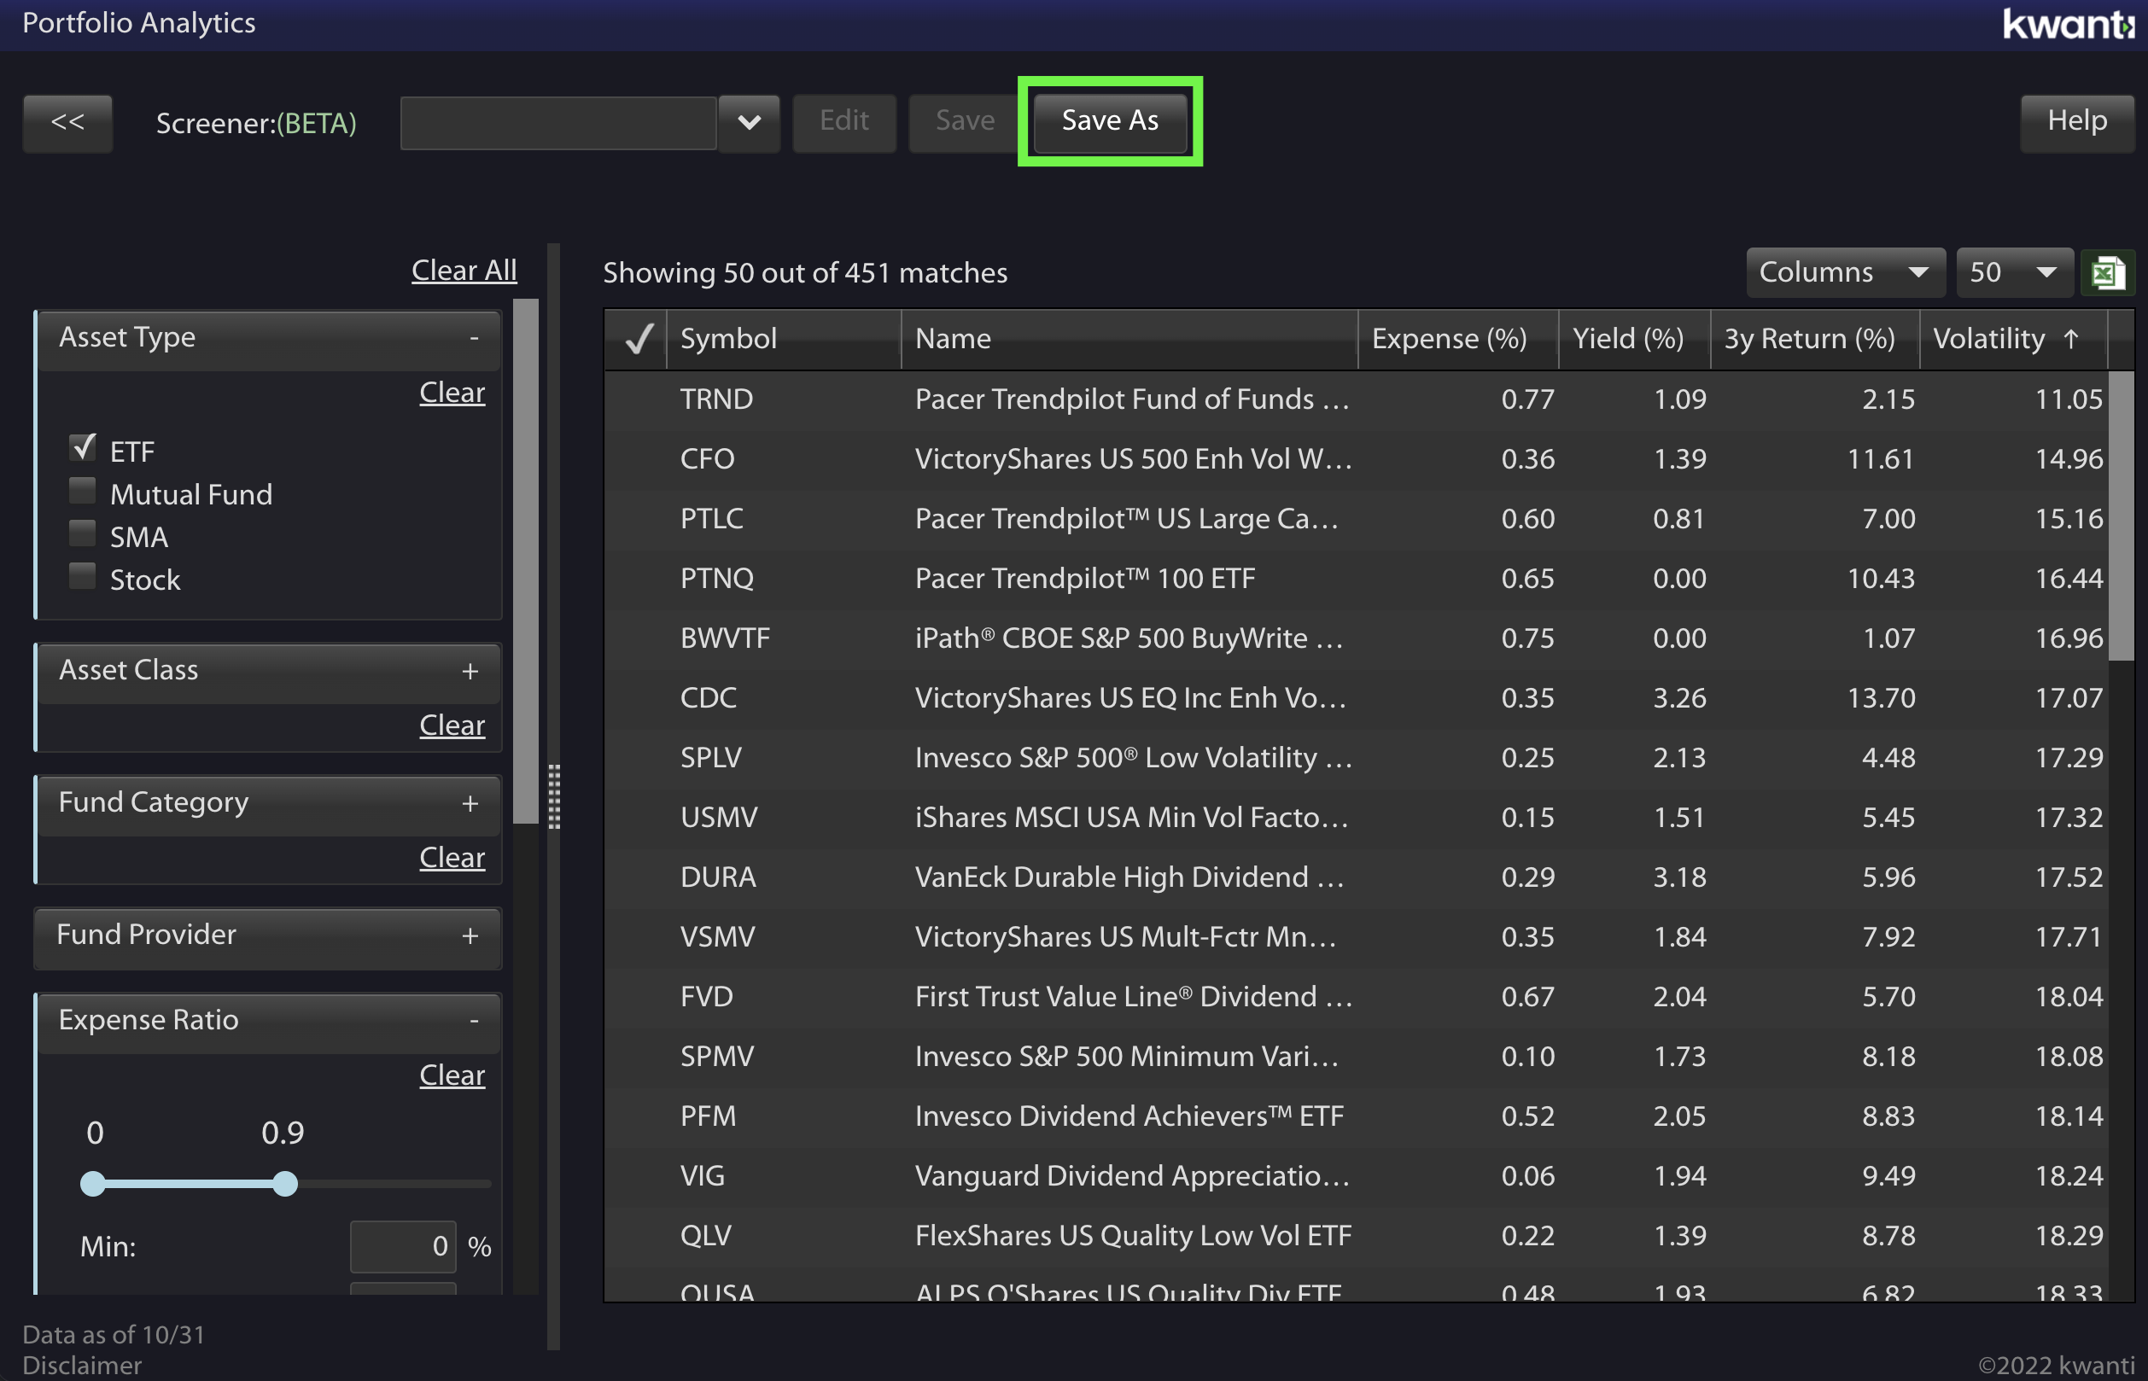Click the Save As button
The image size is (2148, 1381).
click(1111, 121)
